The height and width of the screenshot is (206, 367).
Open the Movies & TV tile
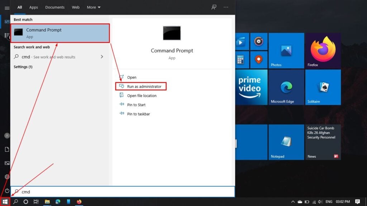tap(242, 41)
